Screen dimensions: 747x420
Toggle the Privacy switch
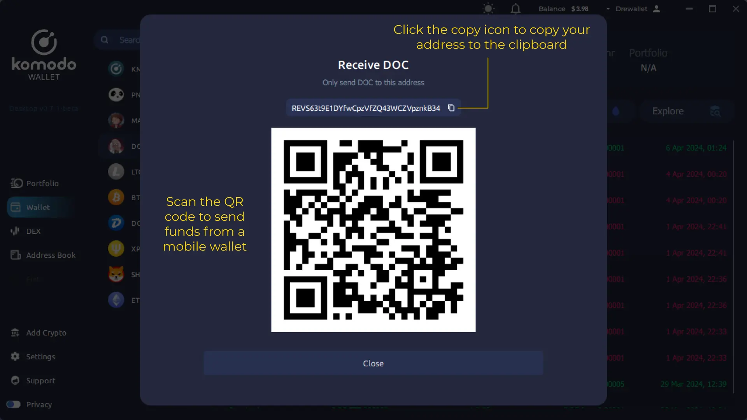[13, 404]
